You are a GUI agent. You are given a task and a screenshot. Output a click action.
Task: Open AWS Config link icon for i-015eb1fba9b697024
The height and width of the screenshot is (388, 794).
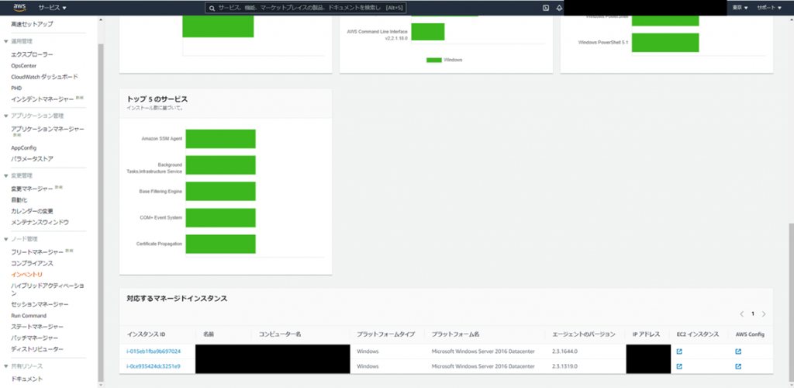(x=738, y=352)
